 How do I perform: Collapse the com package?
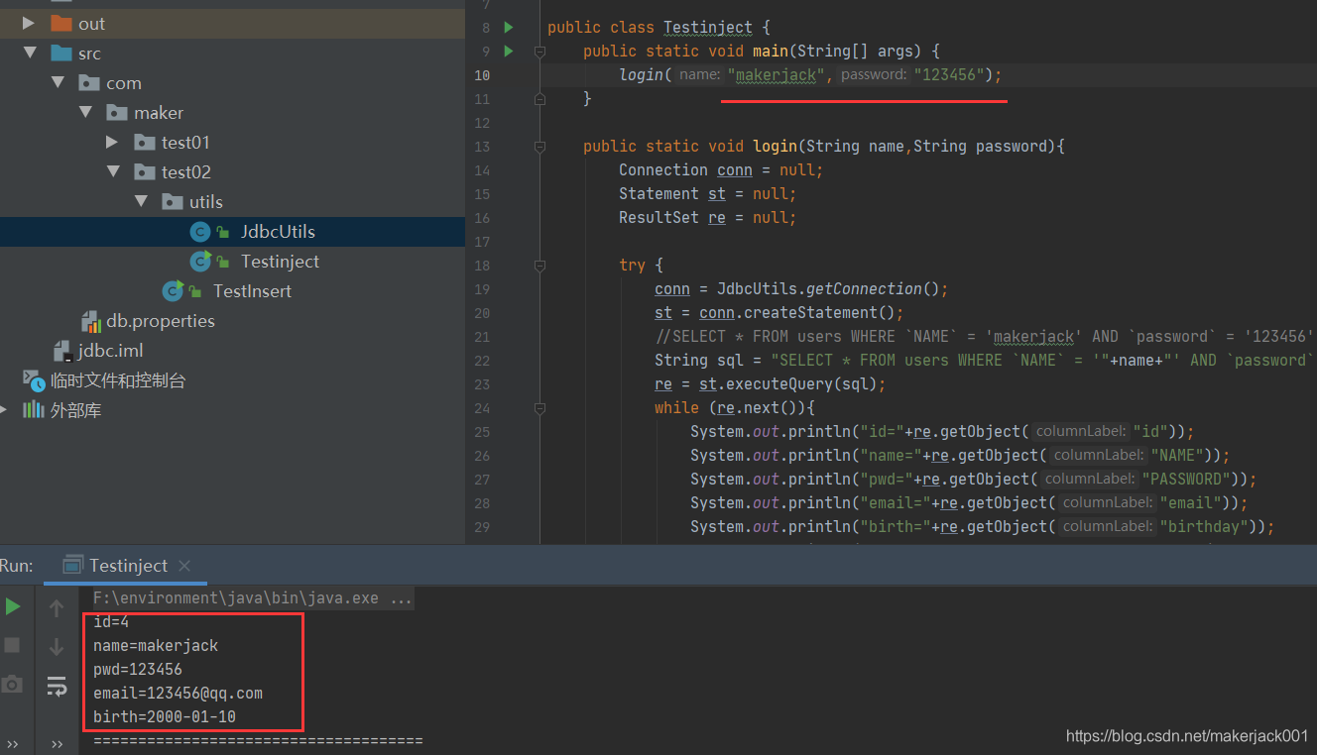pos(57,82)
